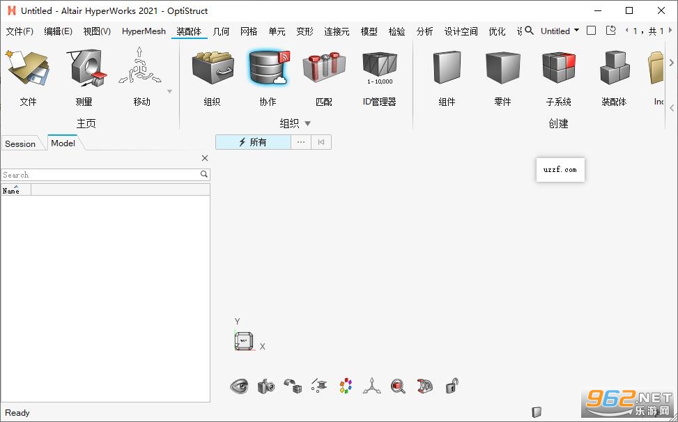678x422 pixels.
Task: Close the Model browser panel
Action: point(205,158)
